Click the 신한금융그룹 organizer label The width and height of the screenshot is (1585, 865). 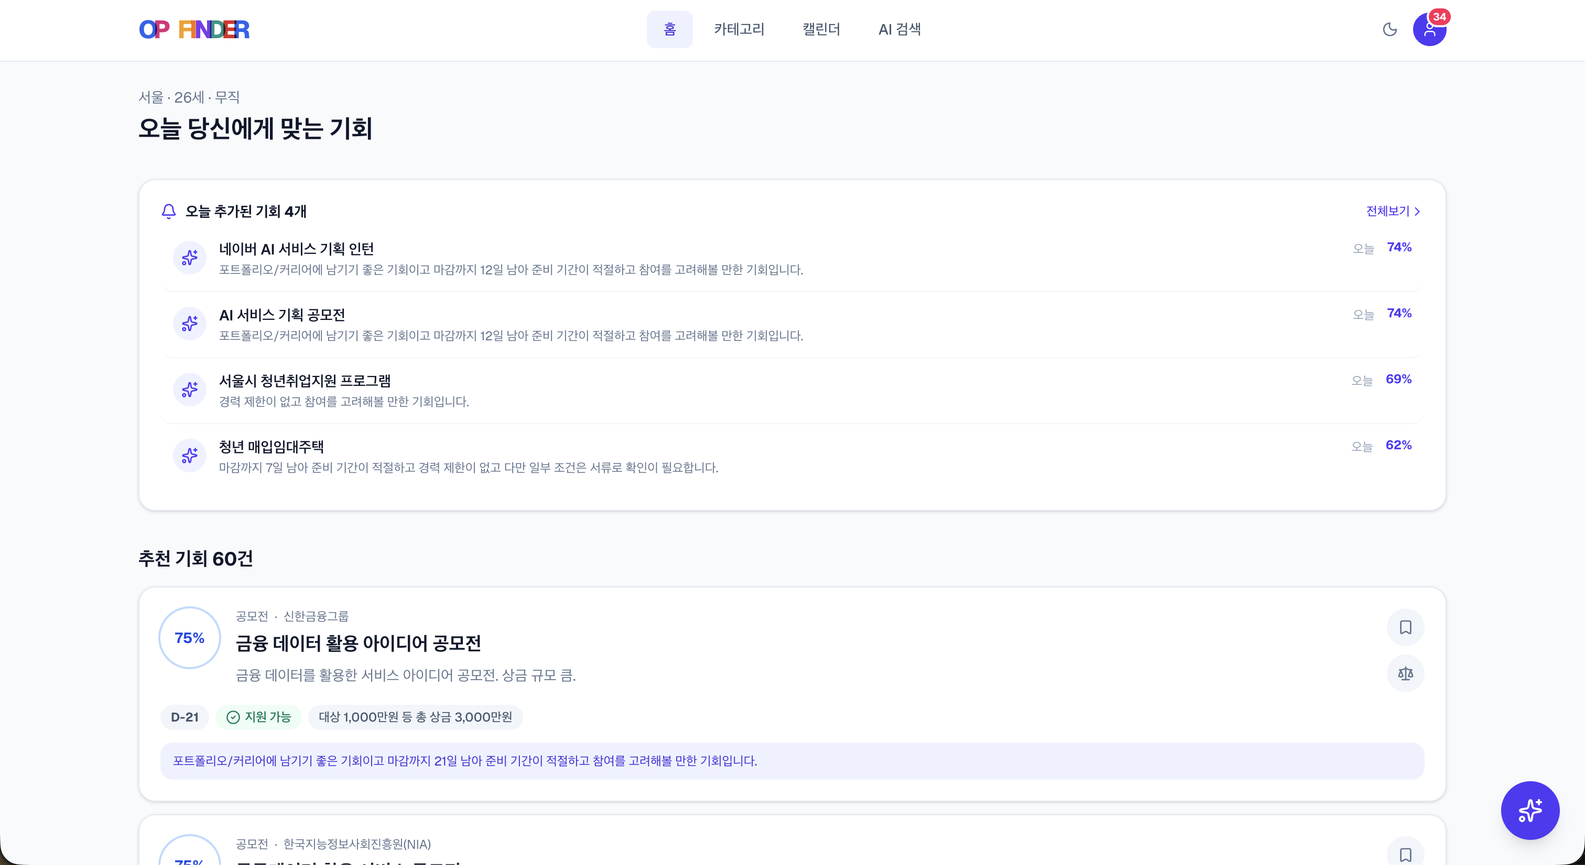pos(316,616)
